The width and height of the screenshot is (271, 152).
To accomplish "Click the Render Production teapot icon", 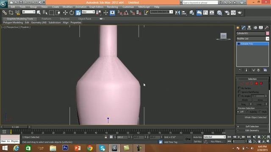I will pyautogui.click(x=240, y=13).
